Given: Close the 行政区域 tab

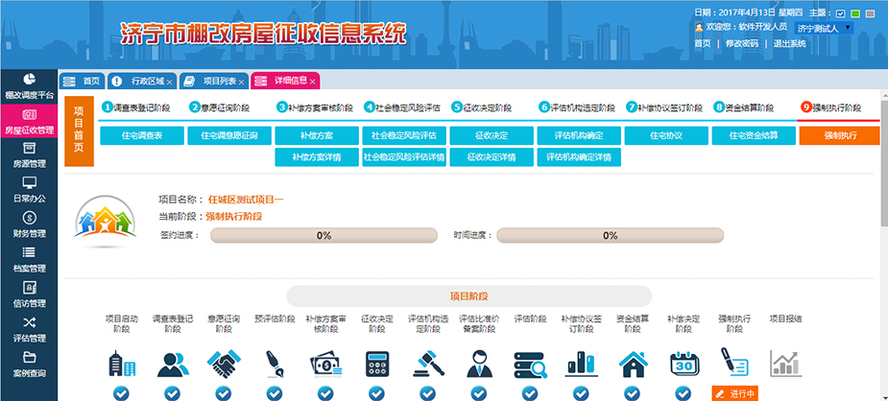Looking at the screenshot, I should tap(169, 83).
